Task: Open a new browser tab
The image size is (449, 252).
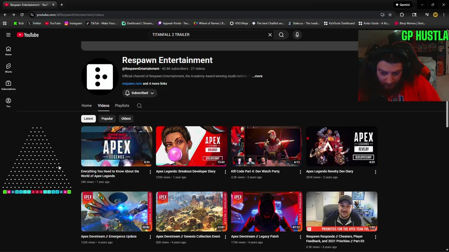Action: pyautogui.click(x=61, y=5)
